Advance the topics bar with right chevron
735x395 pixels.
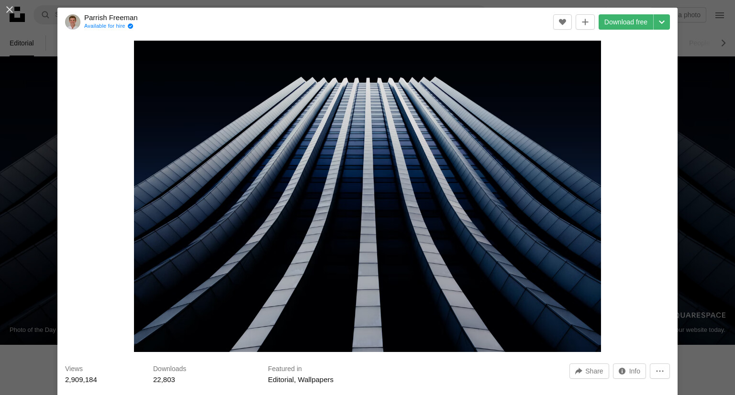[723, 43]
